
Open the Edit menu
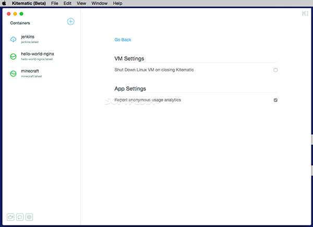[x=67, y=3]
